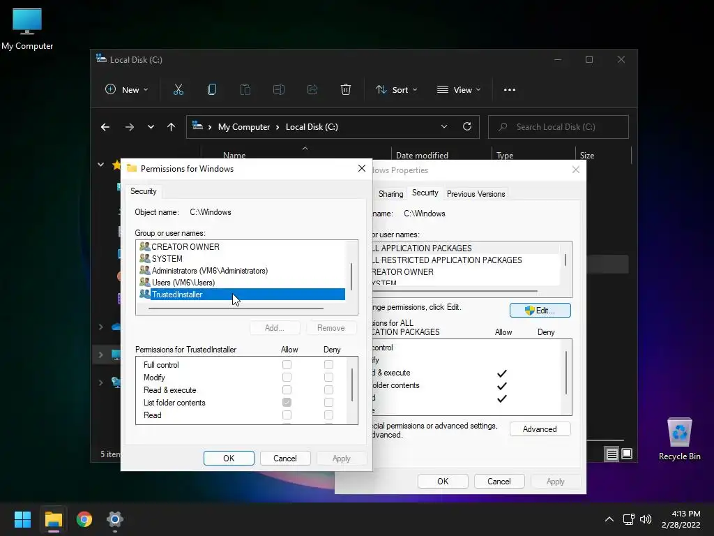Click the Delete trash icon in toolbar
The image size is (714, 536).
click(346, 90)
